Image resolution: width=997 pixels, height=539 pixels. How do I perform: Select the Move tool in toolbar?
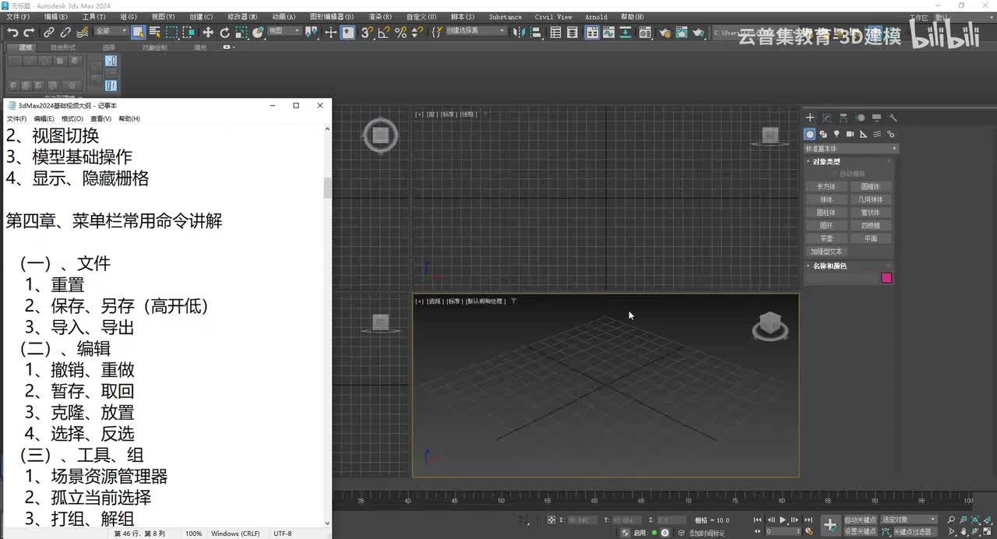point(208,32)
